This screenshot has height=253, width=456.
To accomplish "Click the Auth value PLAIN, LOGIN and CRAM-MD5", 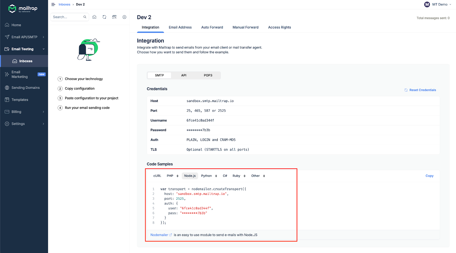I will [211, 140].
